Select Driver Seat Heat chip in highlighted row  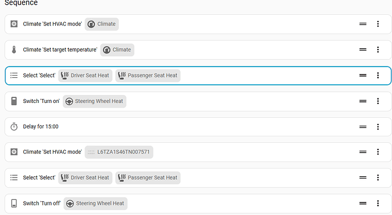point(85,75)
